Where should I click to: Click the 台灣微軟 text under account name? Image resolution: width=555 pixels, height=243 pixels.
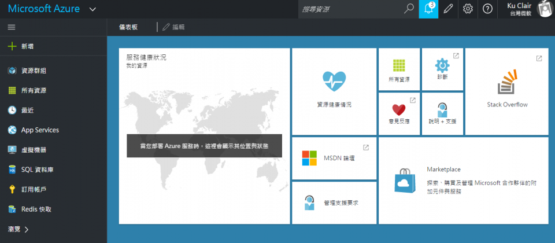point(521,14)
